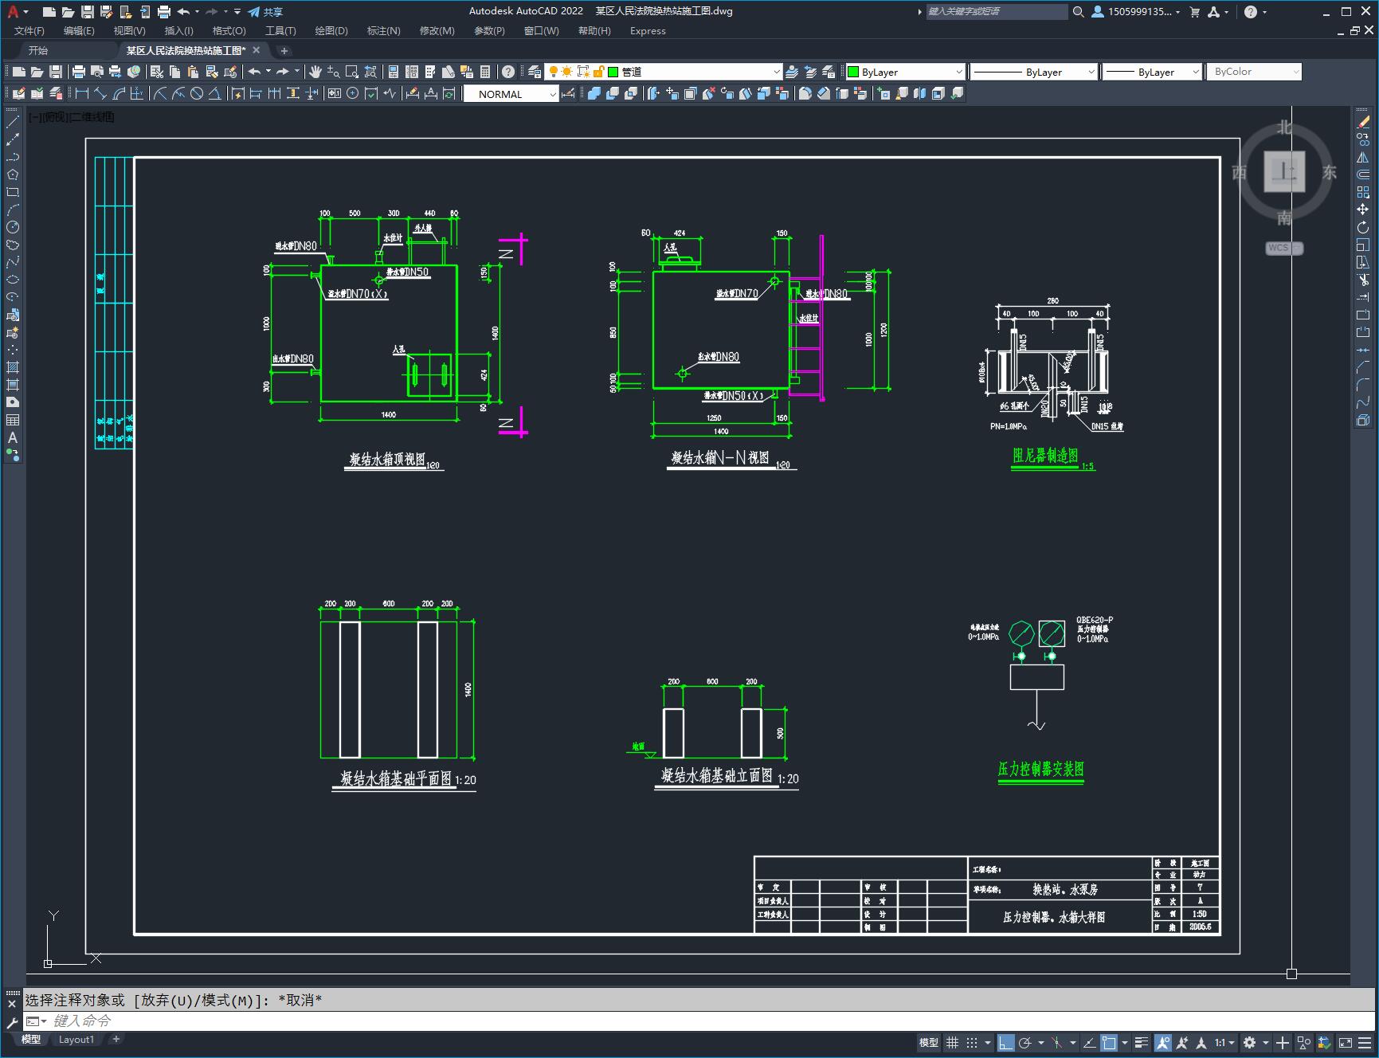Open the 绘图(D) menu
This screenshot has height=1058, width=1379.
pos(331,31)
